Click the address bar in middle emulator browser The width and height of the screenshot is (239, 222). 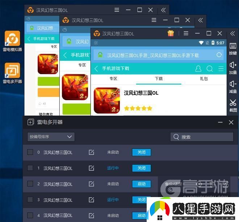[76, 41]
